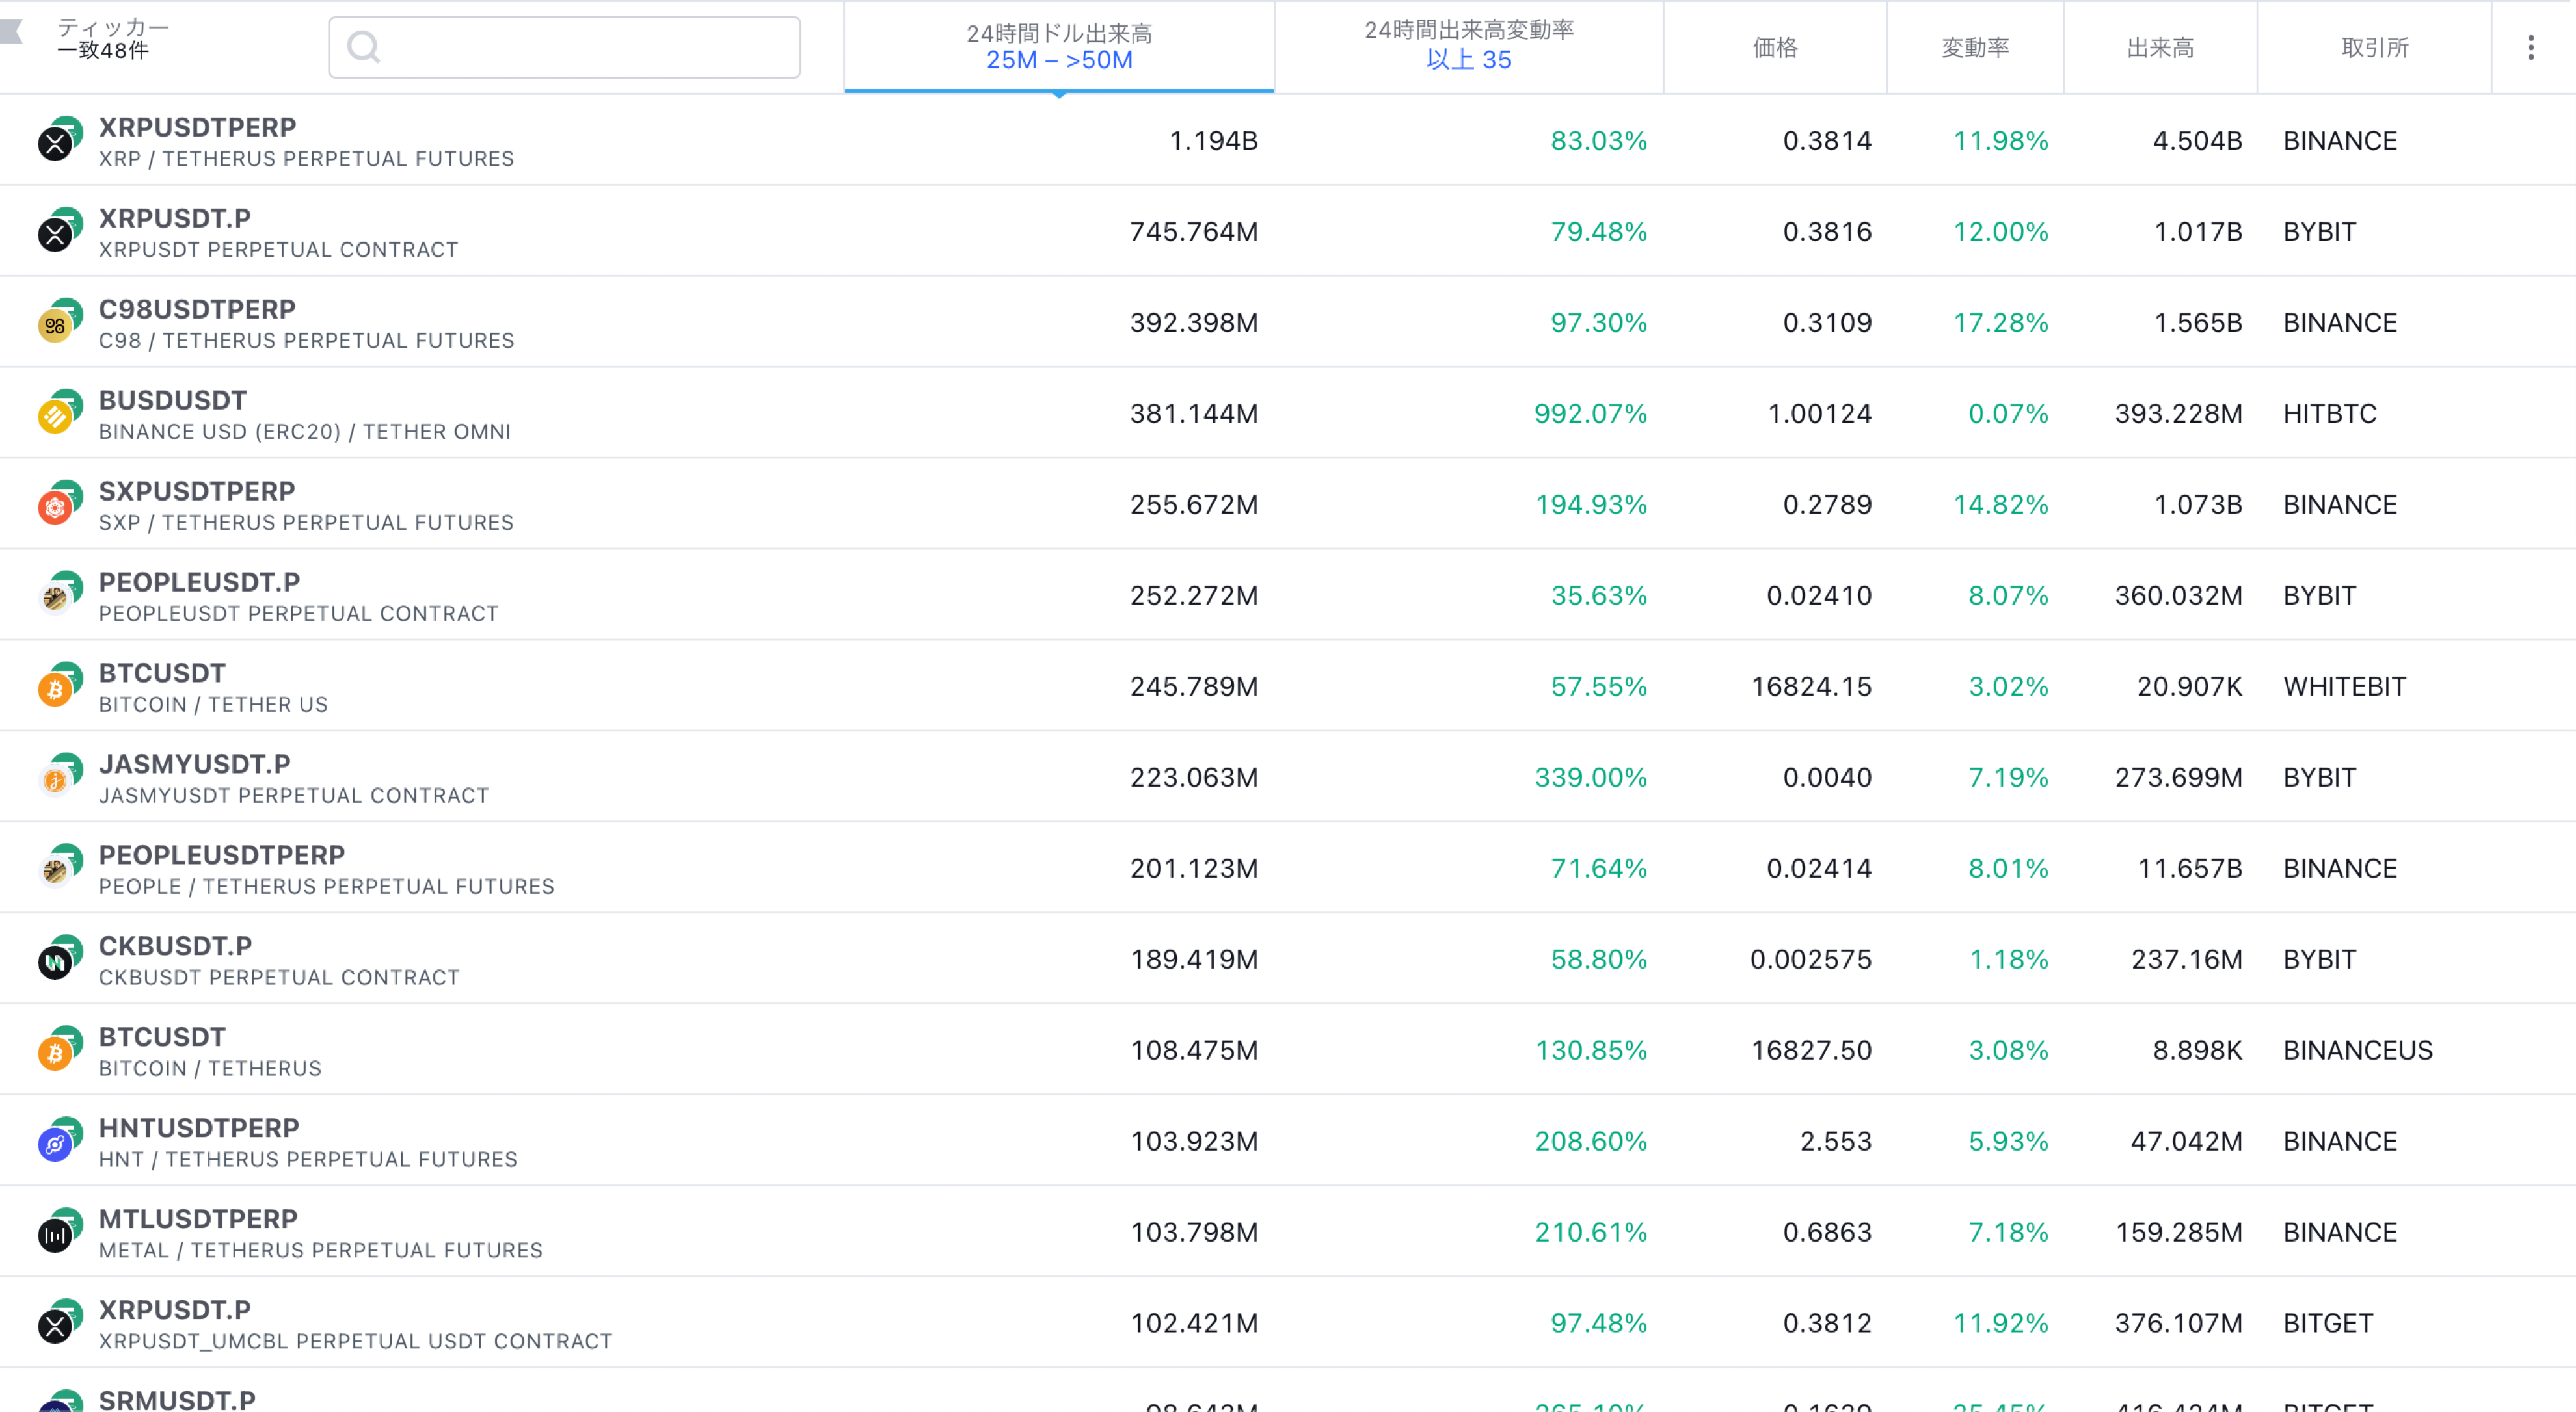
Task: Sort by the 価格 column header
Action: (1775, 47)
